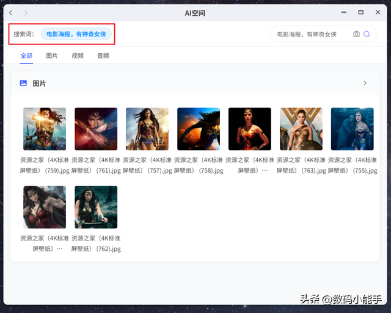Switch to the 全部 tab

point(26,56)
